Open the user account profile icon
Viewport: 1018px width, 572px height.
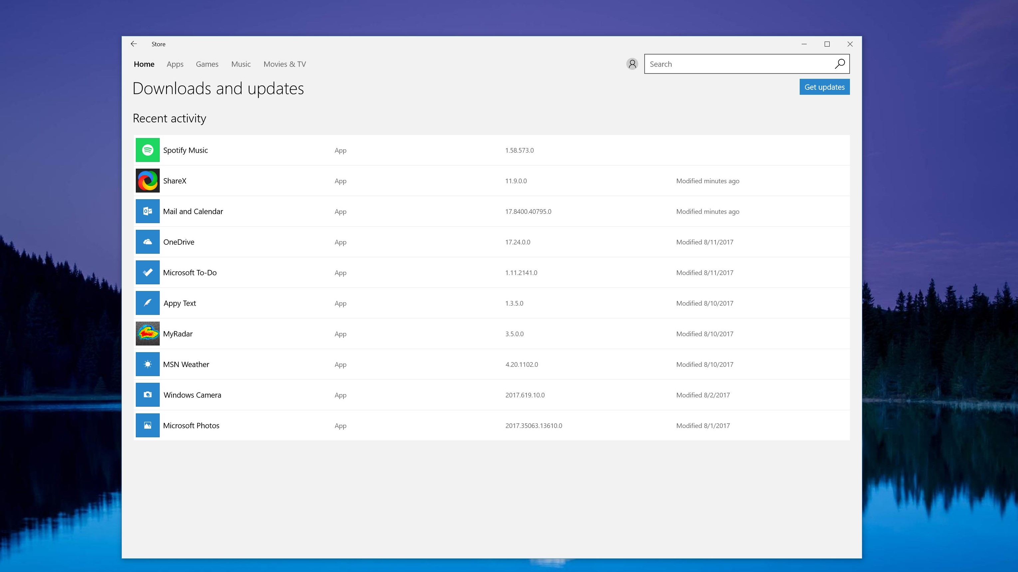point(632,64)
